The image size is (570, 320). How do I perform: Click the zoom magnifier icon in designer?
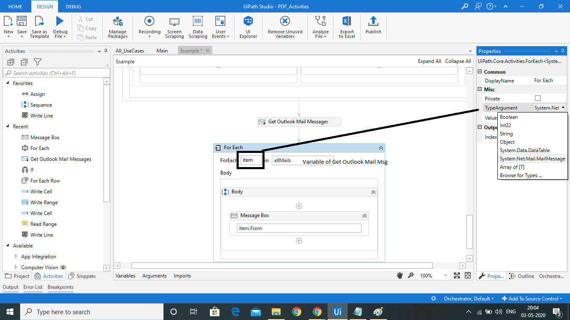(x=411, y=275)
